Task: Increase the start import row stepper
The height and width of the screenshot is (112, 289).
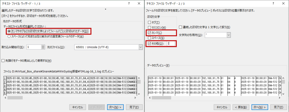Action: point(43,46)
